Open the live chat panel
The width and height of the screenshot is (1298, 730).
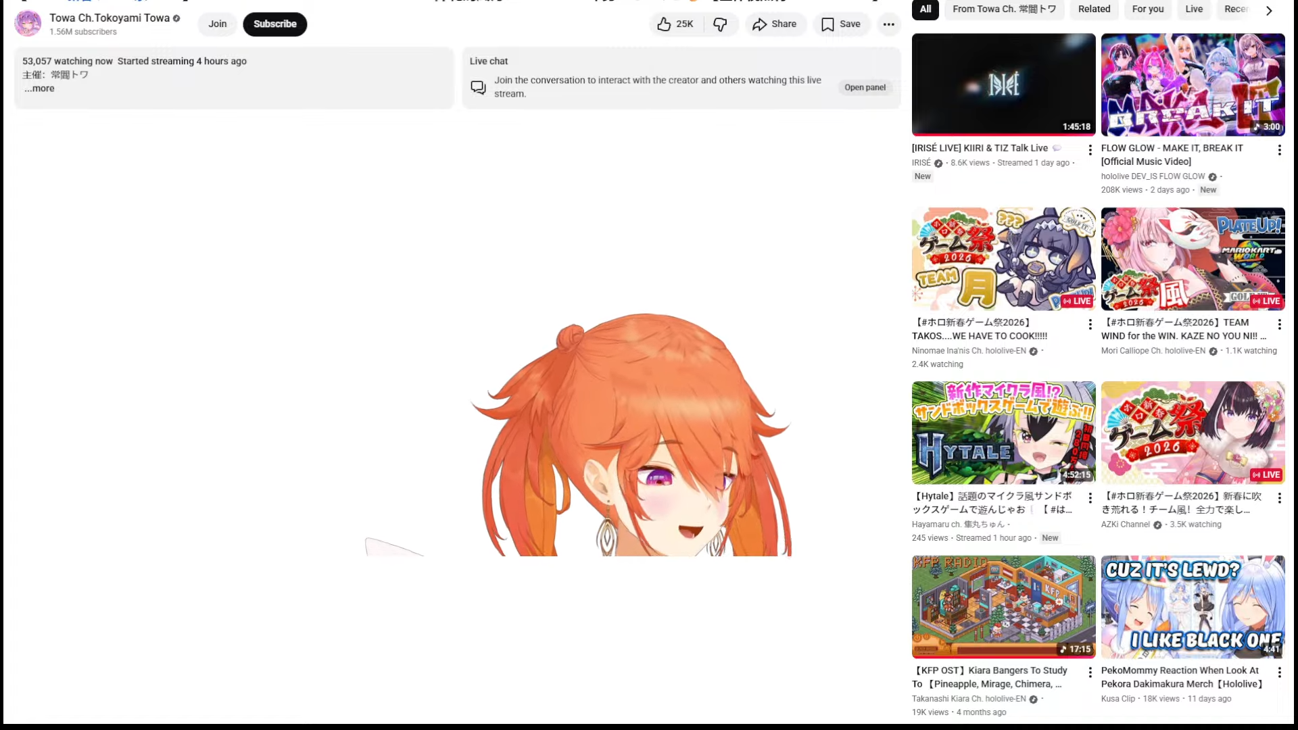click(x=865, y=87)
